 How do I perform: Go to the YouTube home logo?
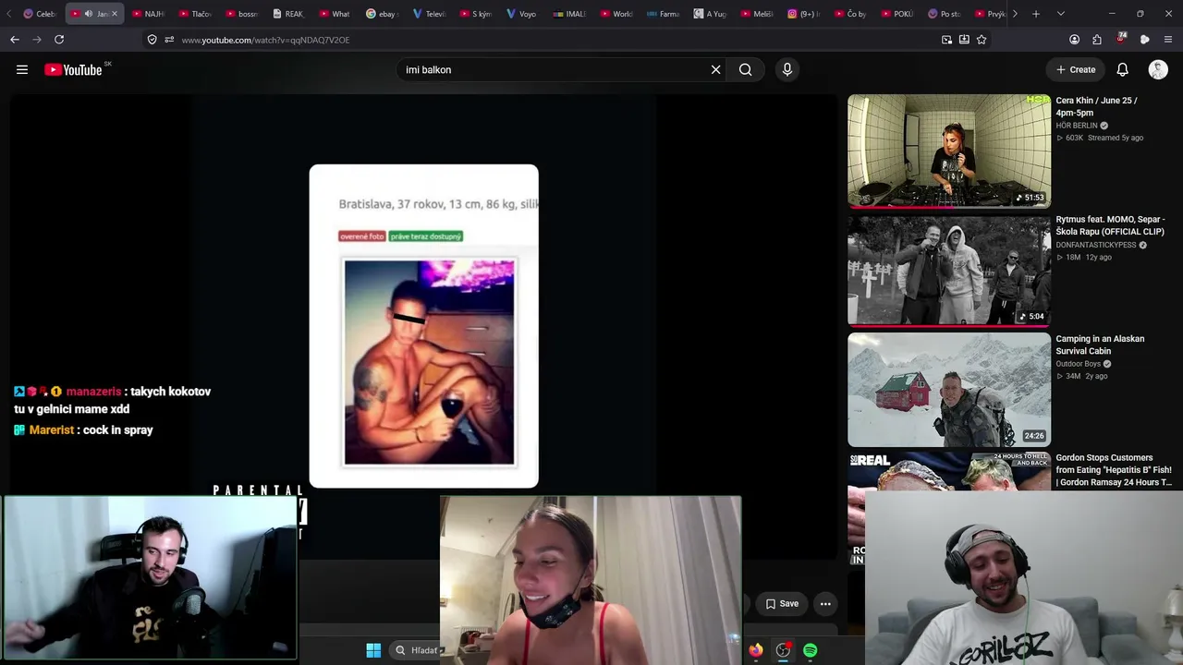coord(73,69)
